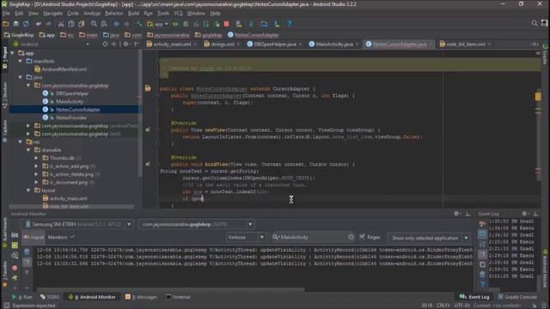The image size is (550, 309).
Task: Switch to the MainActivity.java editor tab
Action: coord(334,44)
